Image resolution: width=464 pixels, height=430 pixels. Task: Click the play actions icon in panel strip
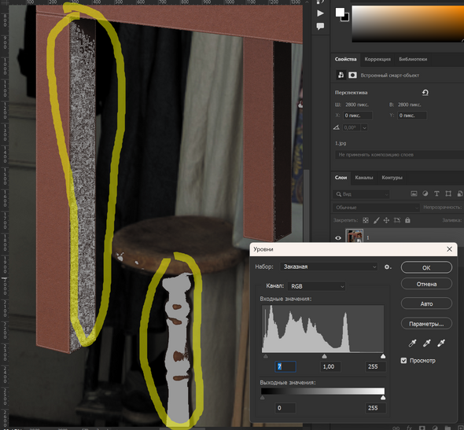click(320, 13)
